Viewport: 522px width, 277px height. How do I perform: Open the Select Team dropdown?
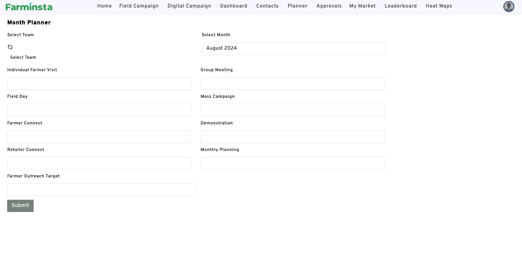pyautogui.click(x=23, y=57)
